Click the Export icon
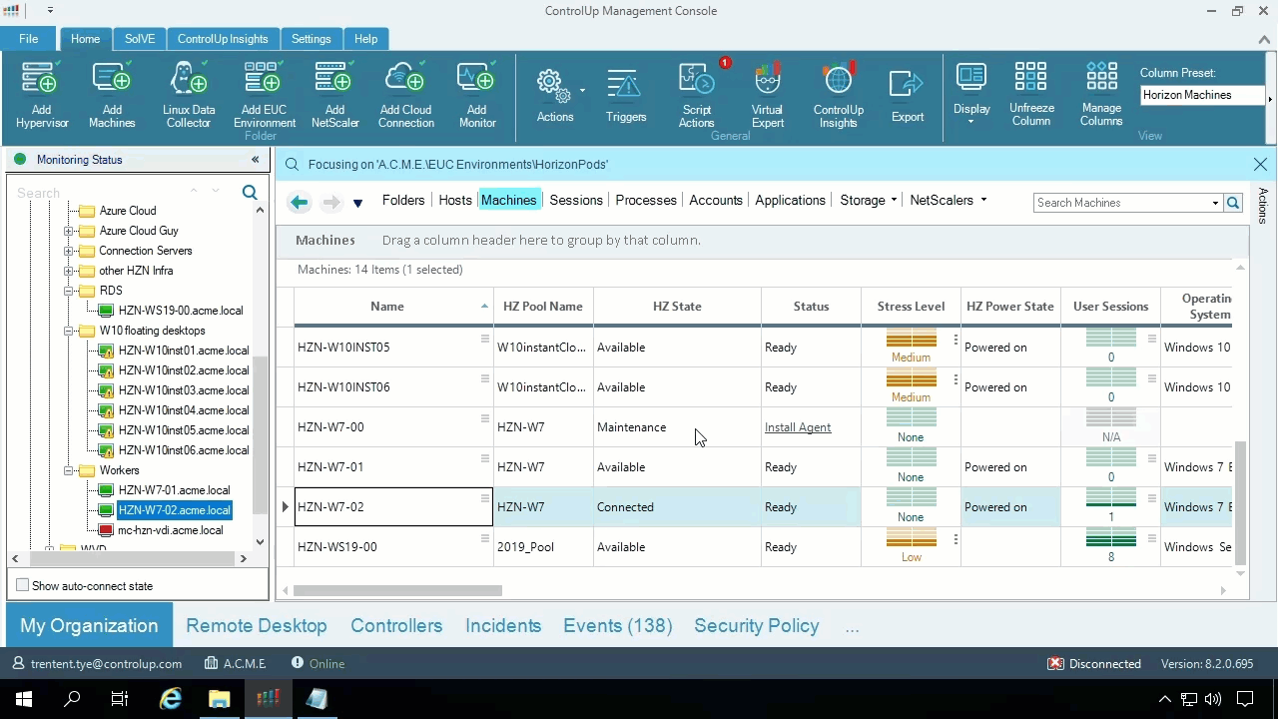This screenshot has width=1278, height=719. [908, 95]
